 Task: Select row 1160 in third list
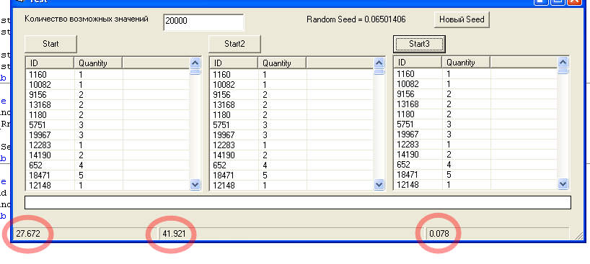tap(475, 74)
